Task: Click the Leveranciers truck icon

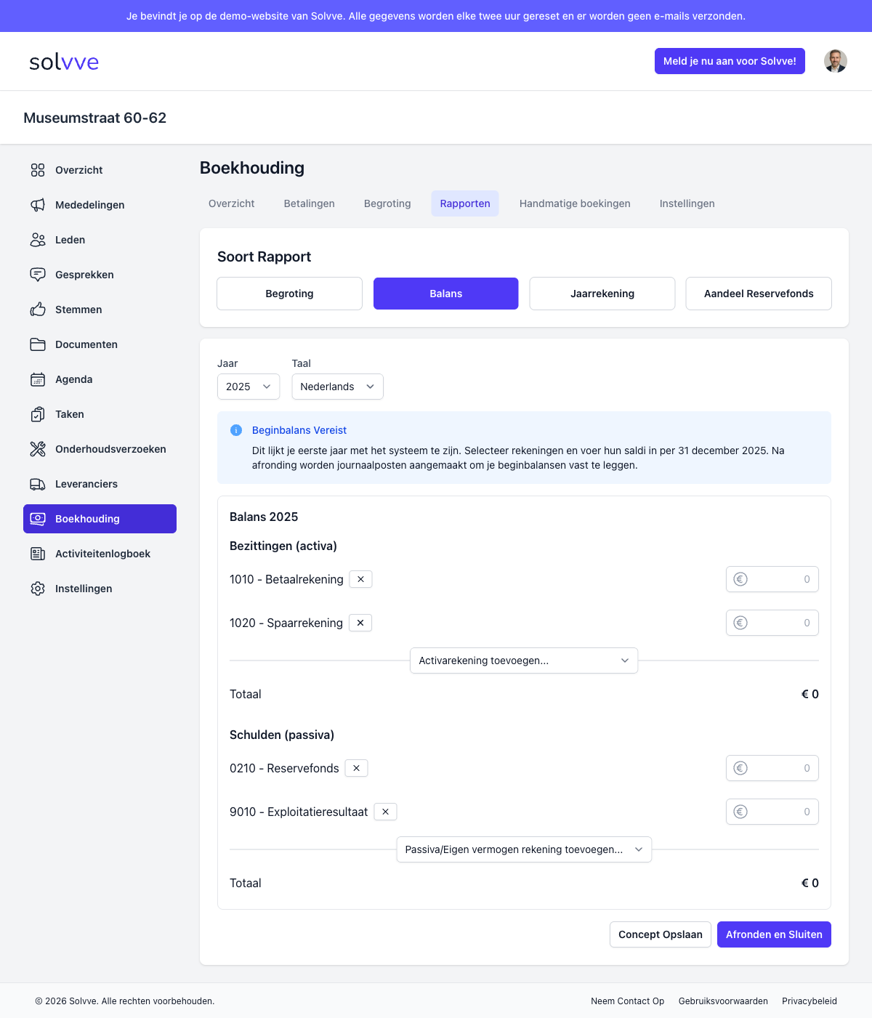Action: [38, 484]
